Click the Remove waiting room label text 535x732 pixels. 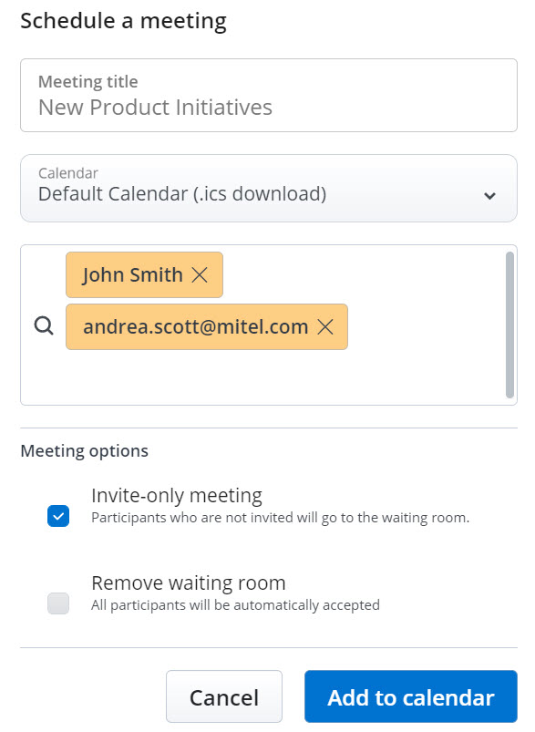[188, 583]
